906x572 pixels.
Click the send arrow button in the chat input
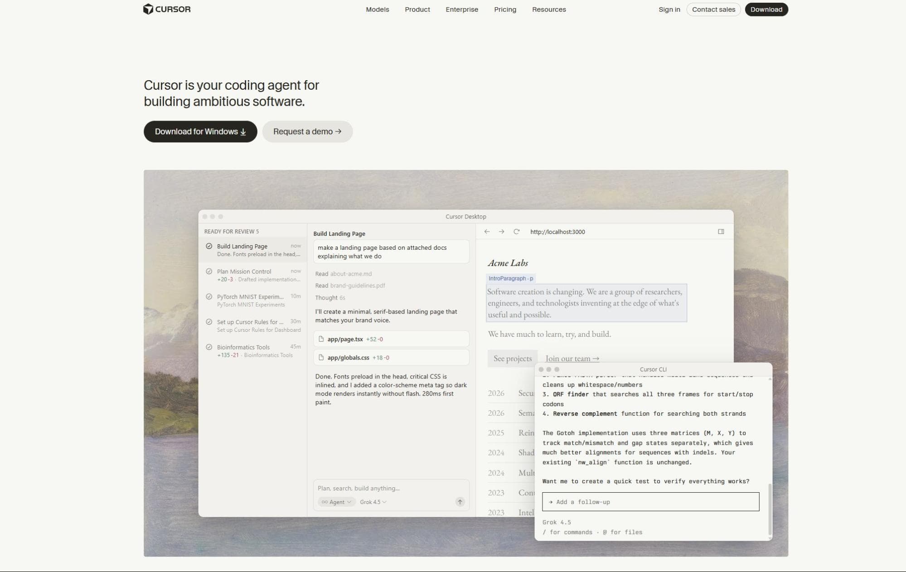tap(460, 502)
